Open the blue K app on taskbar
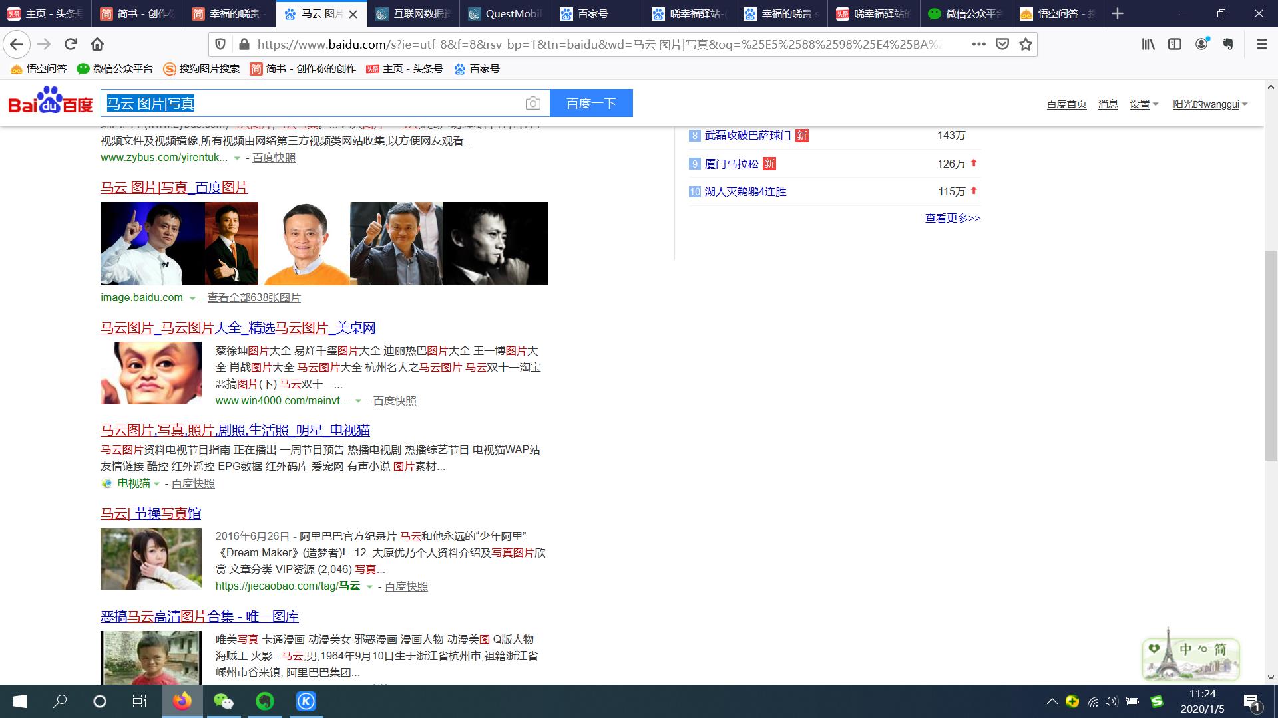This screenshot has height=718, width=1278. click(306, 701)
